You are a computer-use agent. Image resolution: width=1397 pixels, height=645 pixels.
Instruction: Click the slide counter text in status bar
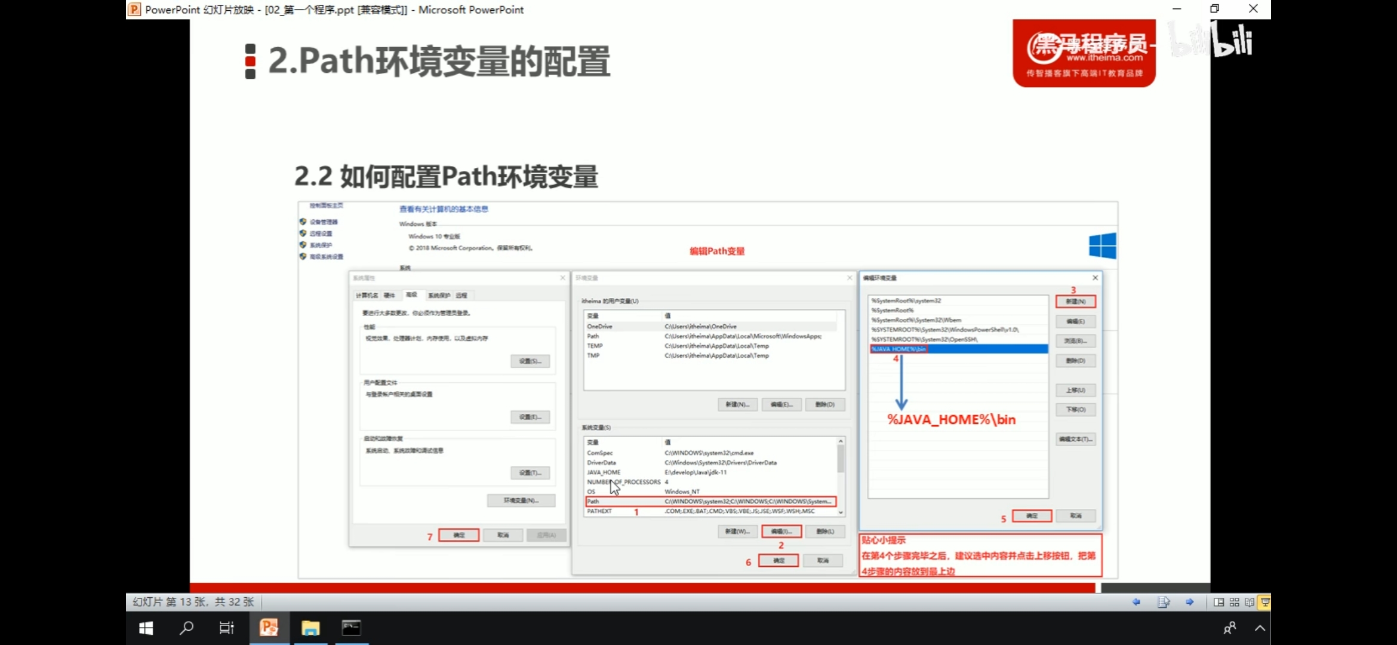pyautogui.click(x=193, y=602)
